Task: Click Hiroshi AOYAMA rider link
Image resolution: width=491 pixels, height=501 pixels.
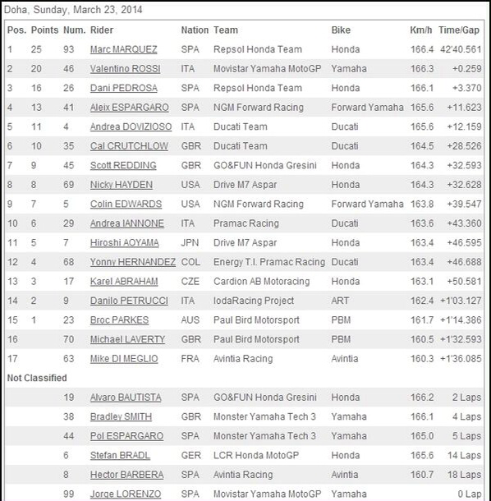Action: click(x=125, y=243)
